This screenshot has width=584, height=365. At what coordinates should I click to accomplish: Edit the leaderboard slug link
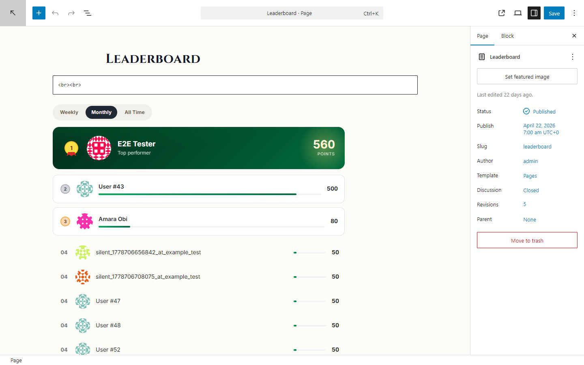[x=537, y=146]
